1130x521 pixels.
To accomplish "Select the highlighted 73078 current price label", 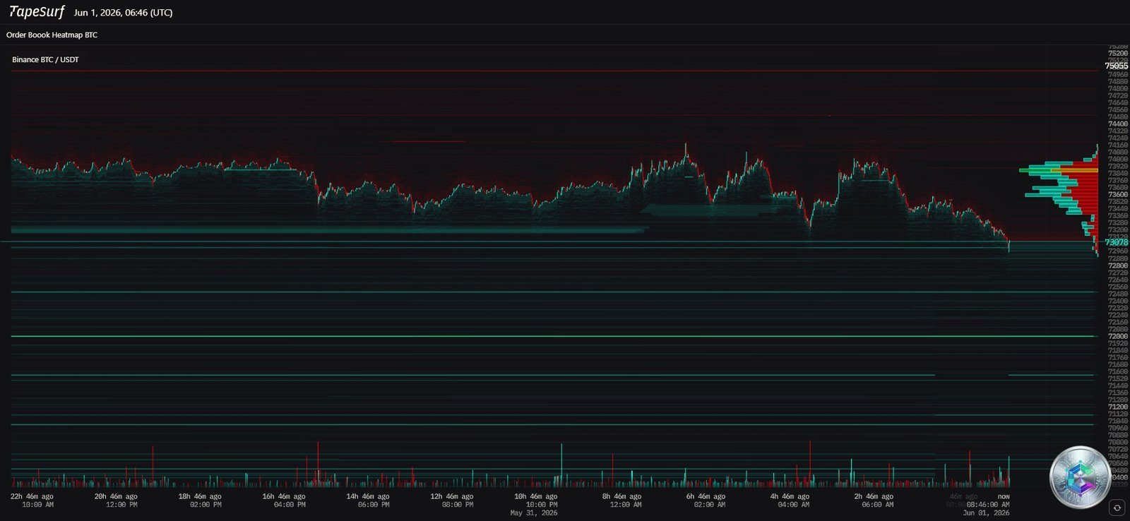I will (1117, 242).
